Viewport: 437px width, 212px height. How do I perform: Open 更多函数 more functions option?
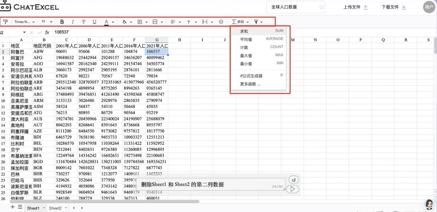[x=251, y=84]
